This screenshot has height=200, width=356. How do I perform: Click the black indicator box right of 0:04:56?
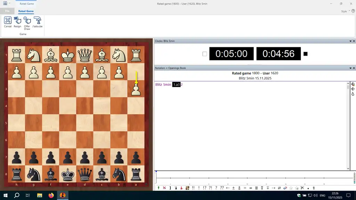click(305, 54)
